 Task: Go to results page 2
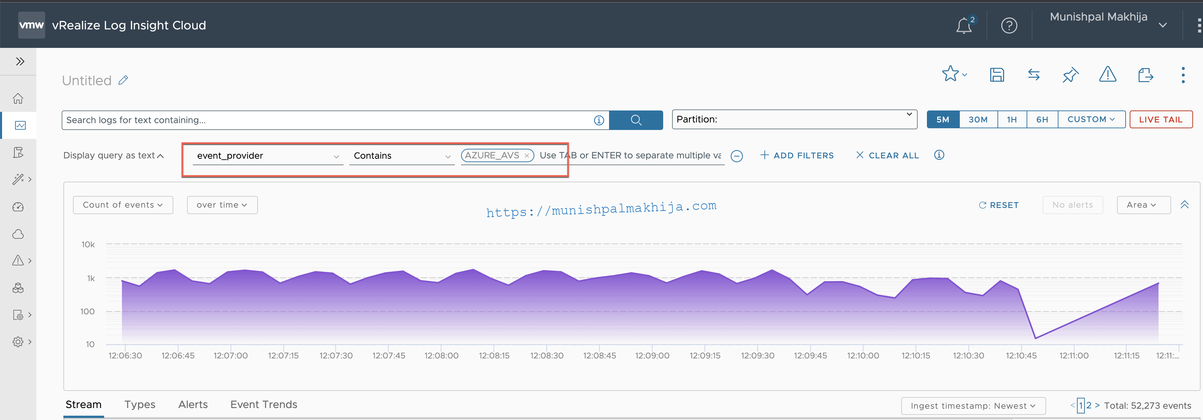click(x=1089, y=405)
